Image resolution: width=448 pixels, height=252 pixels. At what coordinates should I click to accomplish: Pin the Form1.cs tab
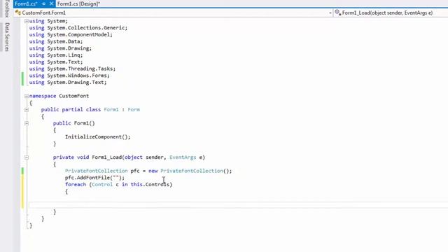click(43, 3)
